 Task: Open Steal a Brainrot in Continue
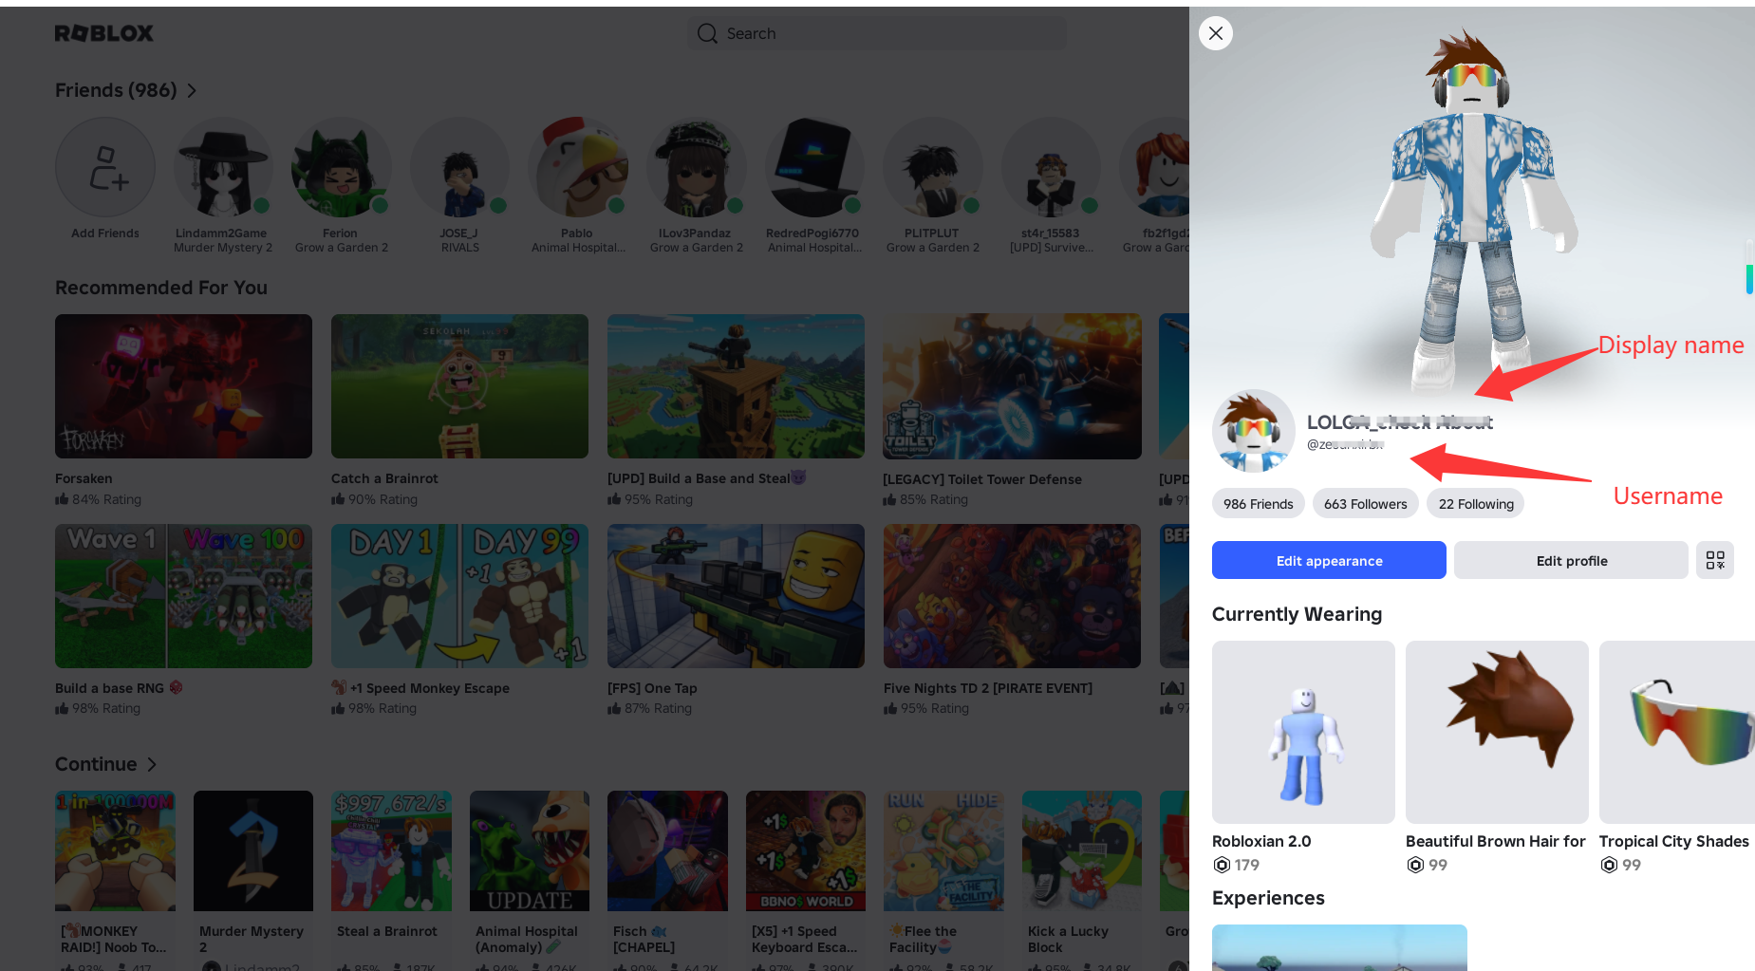391,850
